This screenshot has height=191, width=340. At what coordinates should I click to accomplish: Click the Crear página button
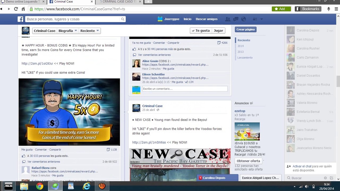click(245, 29)
